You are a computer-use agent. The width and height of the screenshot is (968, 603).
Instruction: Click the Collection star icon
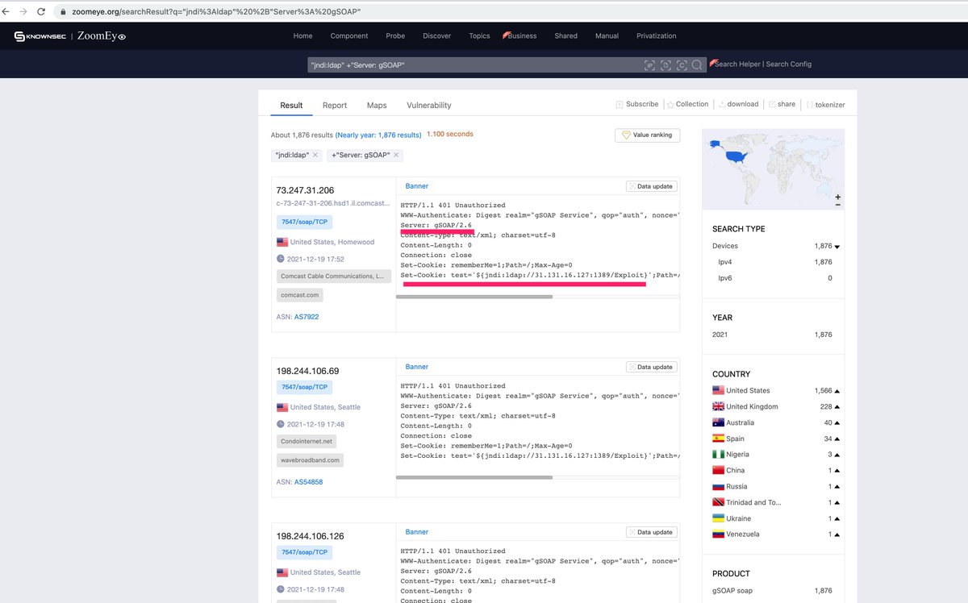[x=670, y=105]
